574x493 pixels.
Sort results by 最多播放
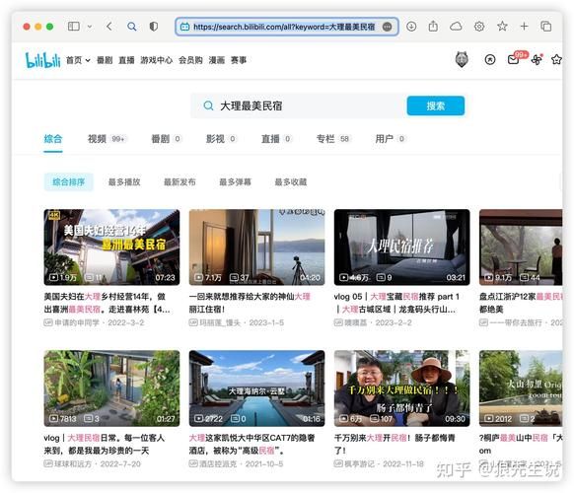click(124, 181)
